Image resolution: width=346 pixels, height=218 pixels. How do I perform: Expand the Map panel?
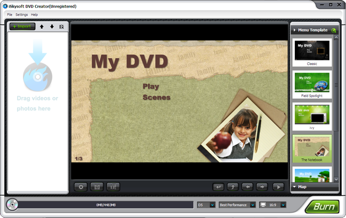(314, 187)
